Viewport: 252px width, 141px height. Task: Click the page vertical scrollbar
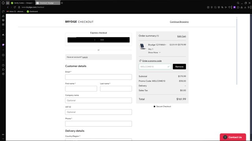tap(237, 51)
